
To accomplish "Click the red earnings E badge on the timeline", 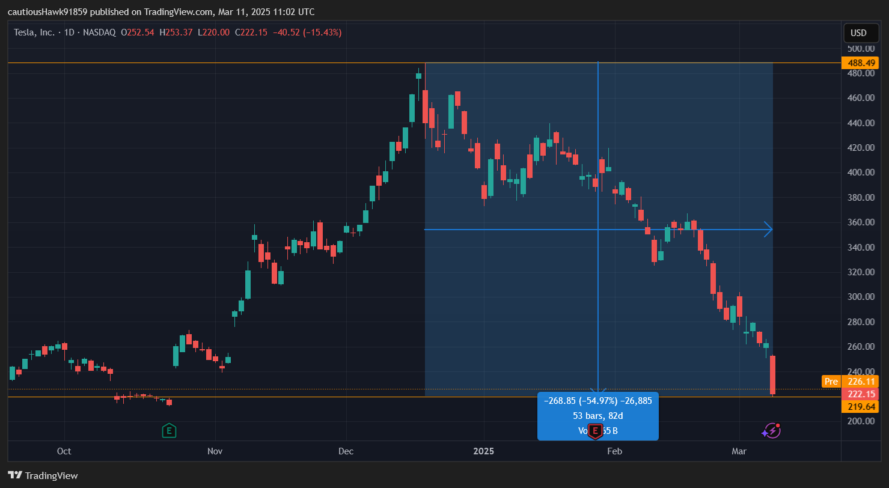I will [595, 431].
